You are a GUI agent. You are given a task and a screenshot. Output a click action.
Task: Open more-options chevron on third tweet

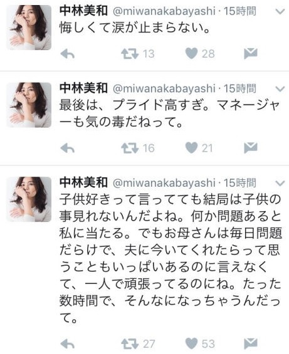280,183
